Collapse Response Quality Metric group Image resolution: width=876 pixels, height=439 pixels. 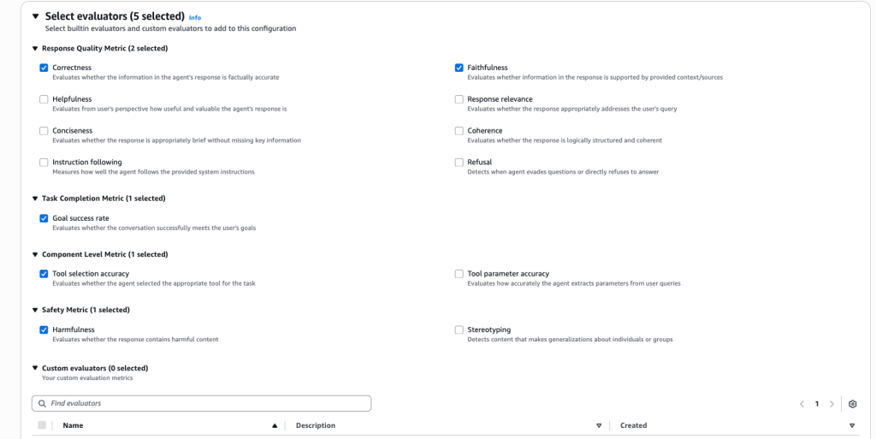(x=35, y=49)
